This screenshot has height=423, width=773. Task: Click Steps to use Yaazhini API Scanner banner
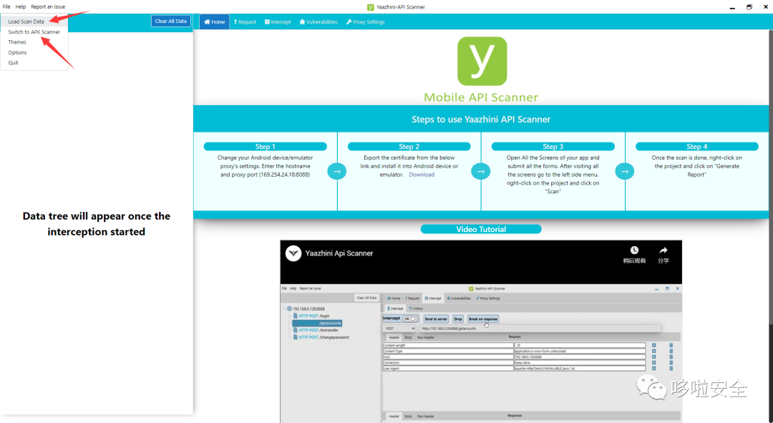(481, 120)
